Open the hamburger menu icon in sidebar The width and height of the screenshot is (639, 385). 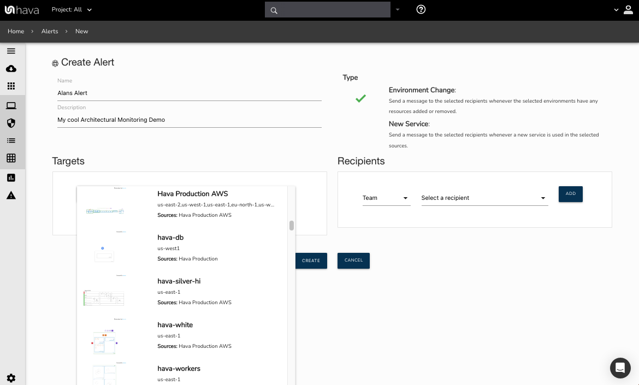point(11,51)
